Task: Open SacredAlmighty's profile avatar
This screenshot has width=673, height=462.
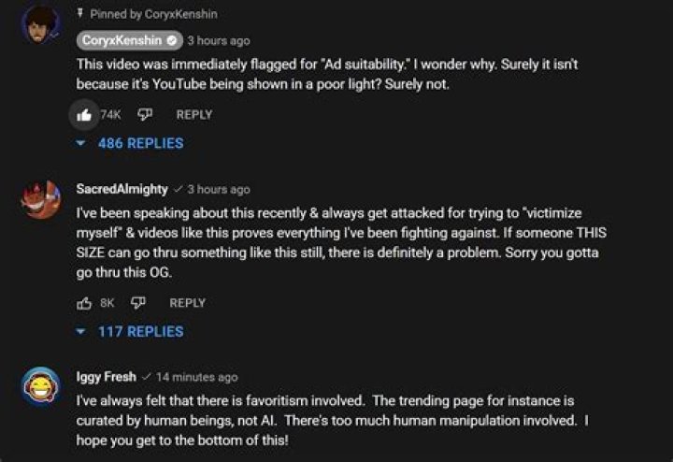Action: pos(40,198)
